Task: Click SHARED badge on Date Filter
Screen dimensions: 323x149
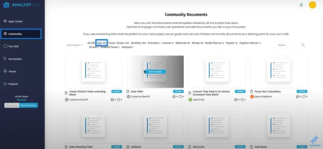Action: pyautogui.click(x=178, y=92)
